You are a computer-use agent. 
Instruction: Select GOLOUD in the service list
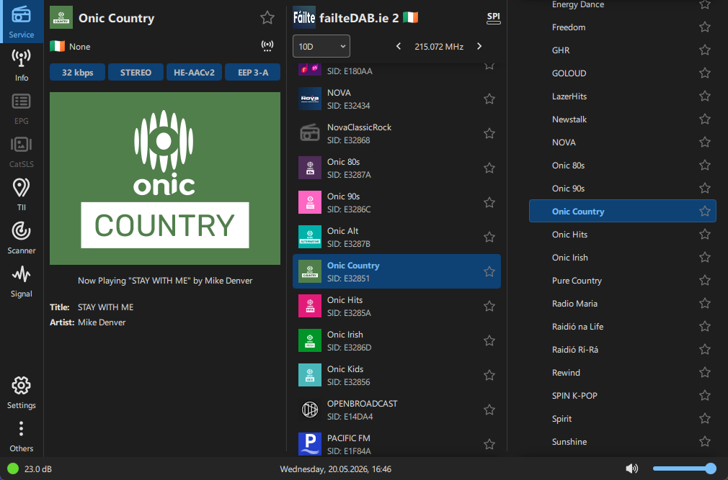(x=622, y=73)
